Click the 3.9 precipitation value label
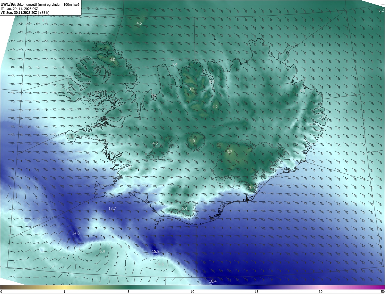Screen dimensions: 385x294 click(x=252, y=187)
